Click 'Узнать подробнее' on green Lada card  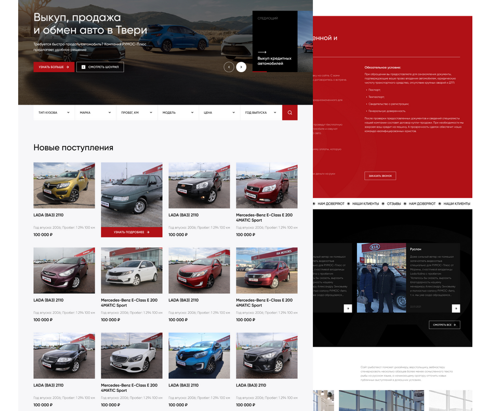131,232
